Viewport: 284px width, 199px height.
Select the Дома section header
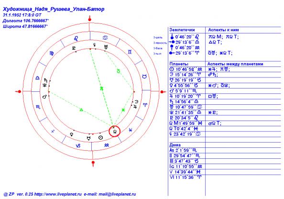tap(175, 145)
